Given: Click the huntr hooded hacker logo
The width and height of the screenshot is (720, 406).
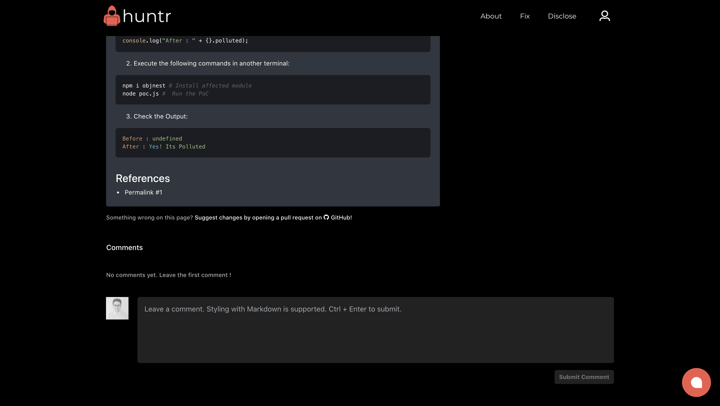Looking at the screenshot, I should click(112, 16).
